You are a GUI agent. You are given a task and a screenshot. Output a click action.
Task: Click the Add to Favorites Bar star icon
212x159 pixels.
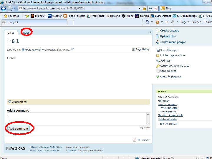pos(27,16)
